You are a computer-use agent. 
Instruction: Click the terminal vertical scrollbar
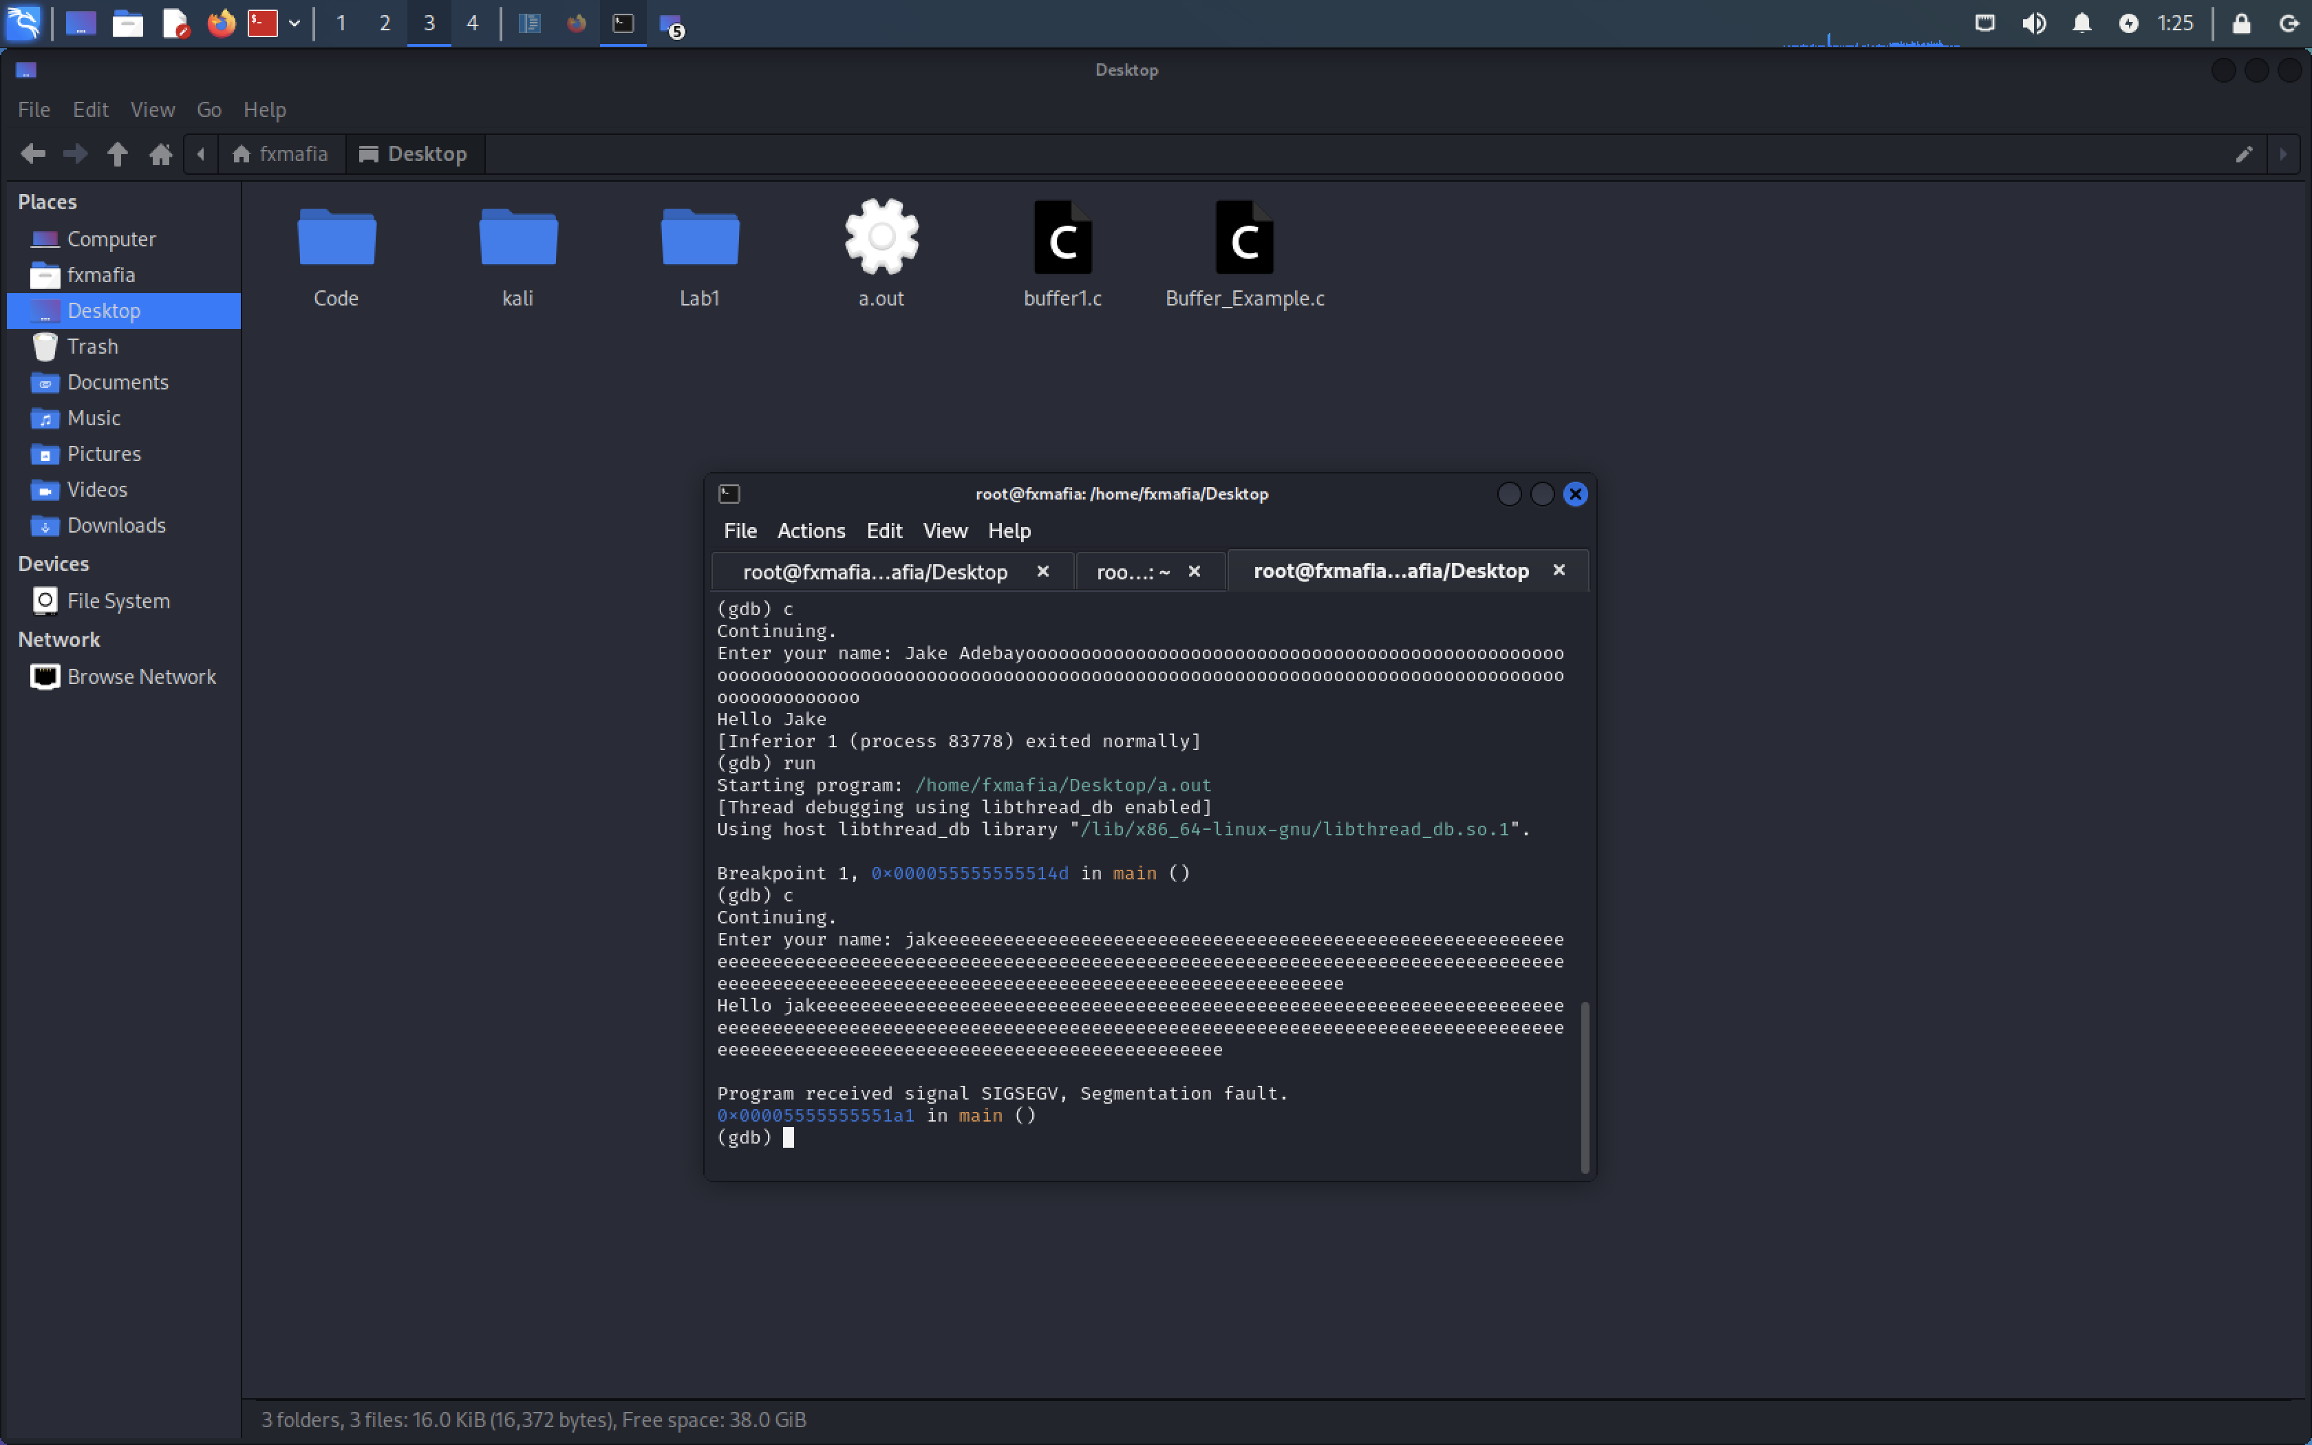point(1585,1087)
